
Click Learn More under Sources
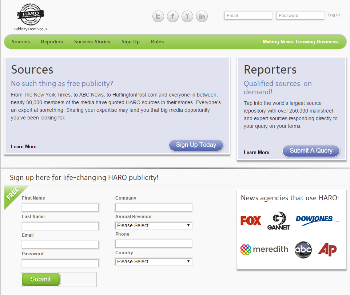(x=24, y=147)
